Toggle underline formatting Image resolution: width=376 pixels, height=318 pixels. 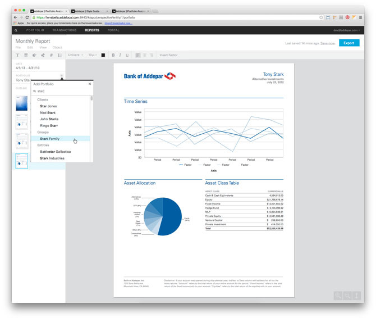click(127, 55)
